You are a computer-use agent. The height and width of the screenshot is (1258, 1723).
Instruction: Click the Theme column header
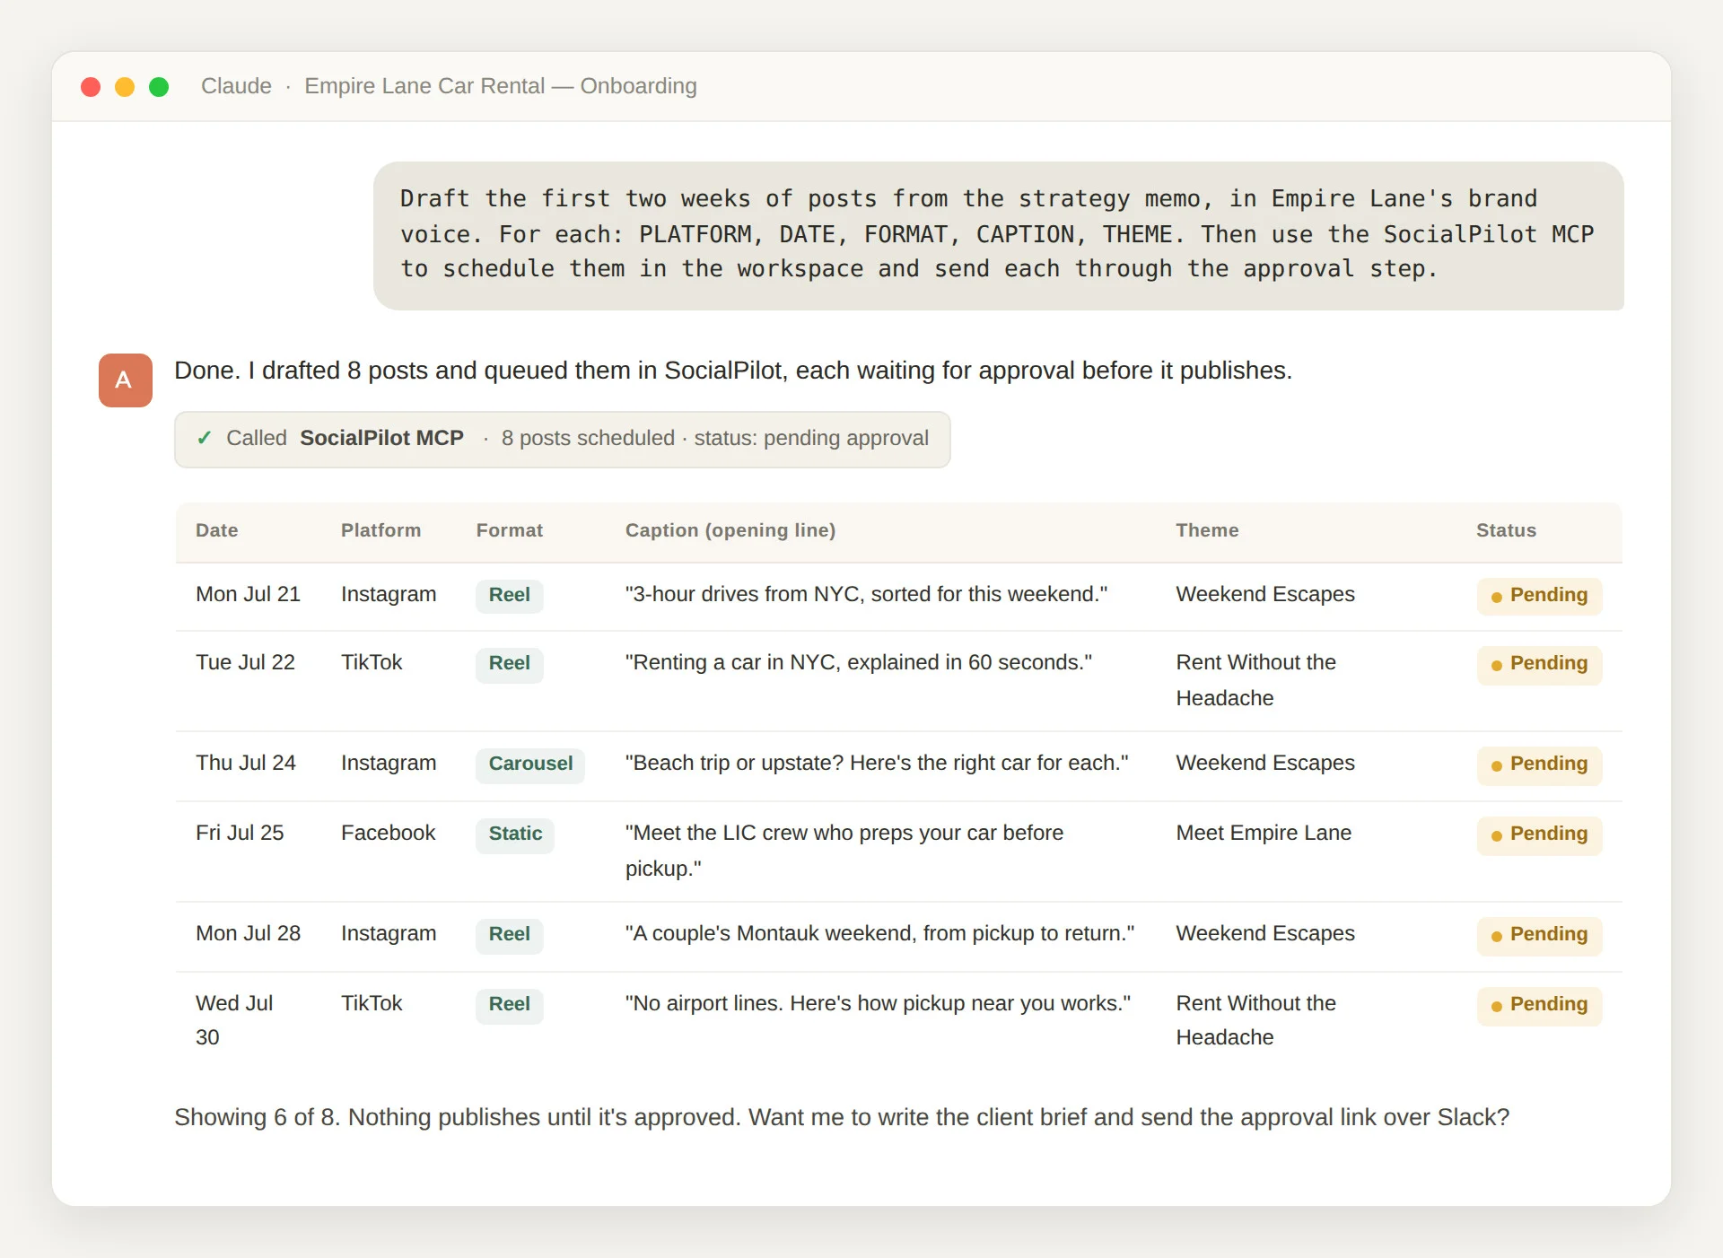(1207, 530)
